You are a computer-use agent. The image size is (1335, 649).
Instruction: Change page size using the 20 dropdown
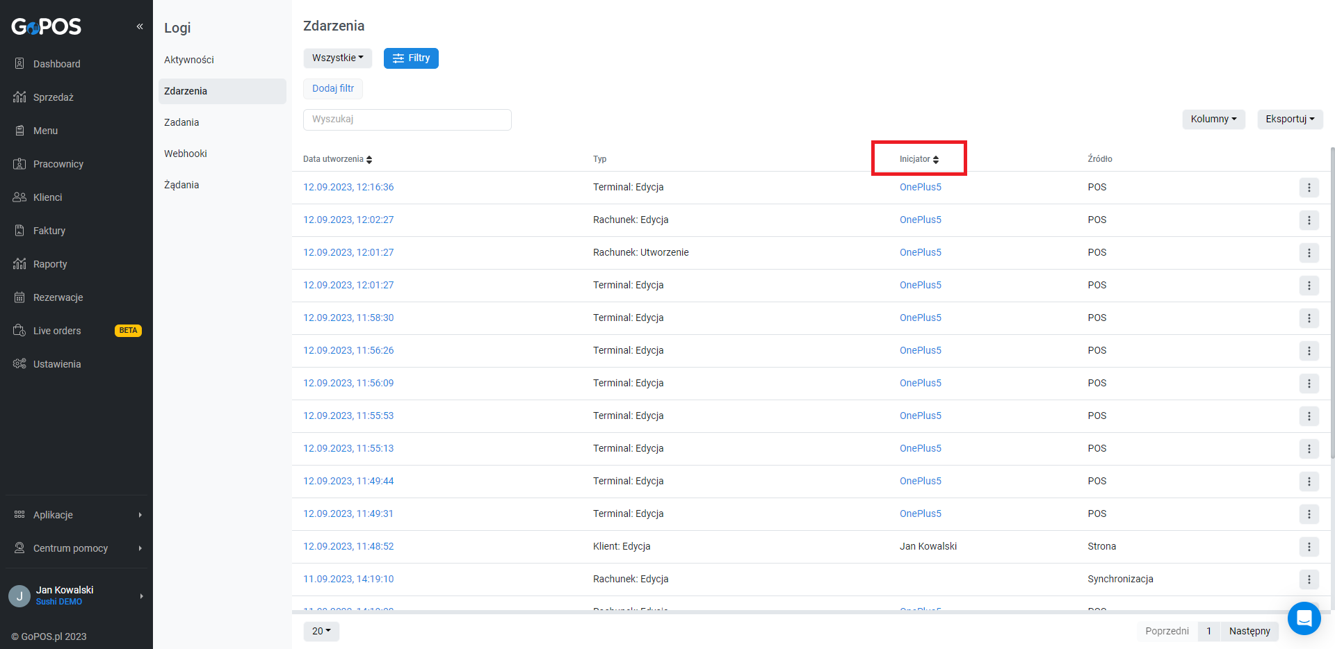click(321, 631)
